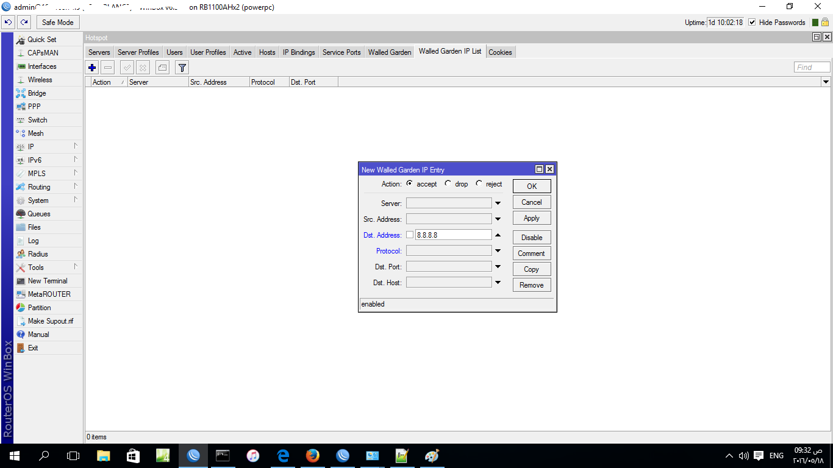
Task: Click the X Disable icon in Hotspot toolbar
Action: (143, 68)
